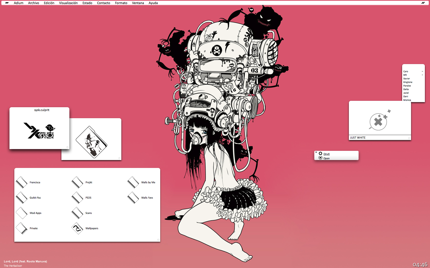The width and height of the screenshot is (430, 268).
Task: Collapse the OnyX disclosure triangle
Action: (316, 152)
